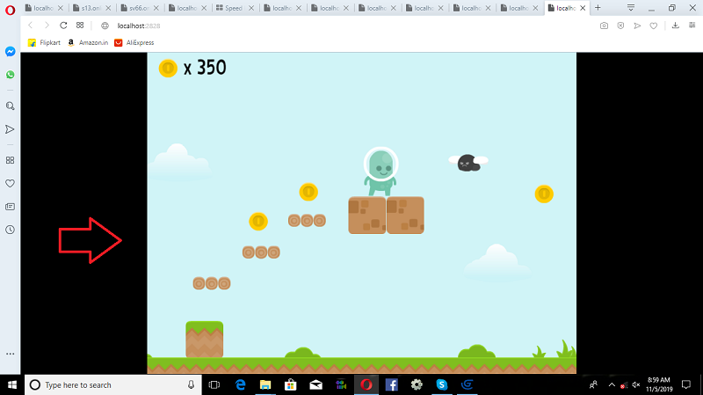Open the Opera main menu

[10, 10]
